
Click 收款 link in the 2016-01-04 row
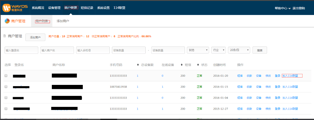click(x=249, y=98)
